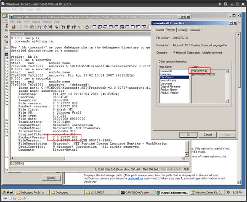Click the Start button on taskbar

click(8, 192)
